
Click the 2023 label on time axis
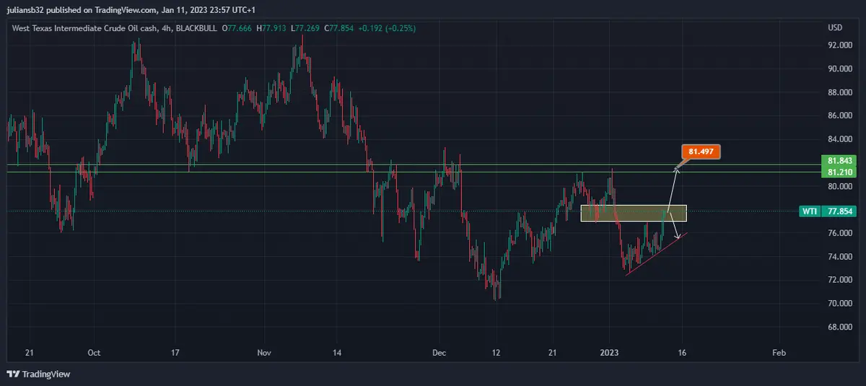610,353
